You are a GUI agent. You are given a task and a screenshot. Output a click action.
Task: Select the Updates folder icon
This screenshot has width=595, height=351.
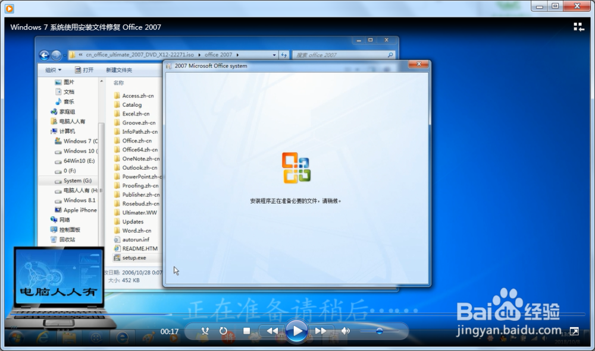click(117, 222)
